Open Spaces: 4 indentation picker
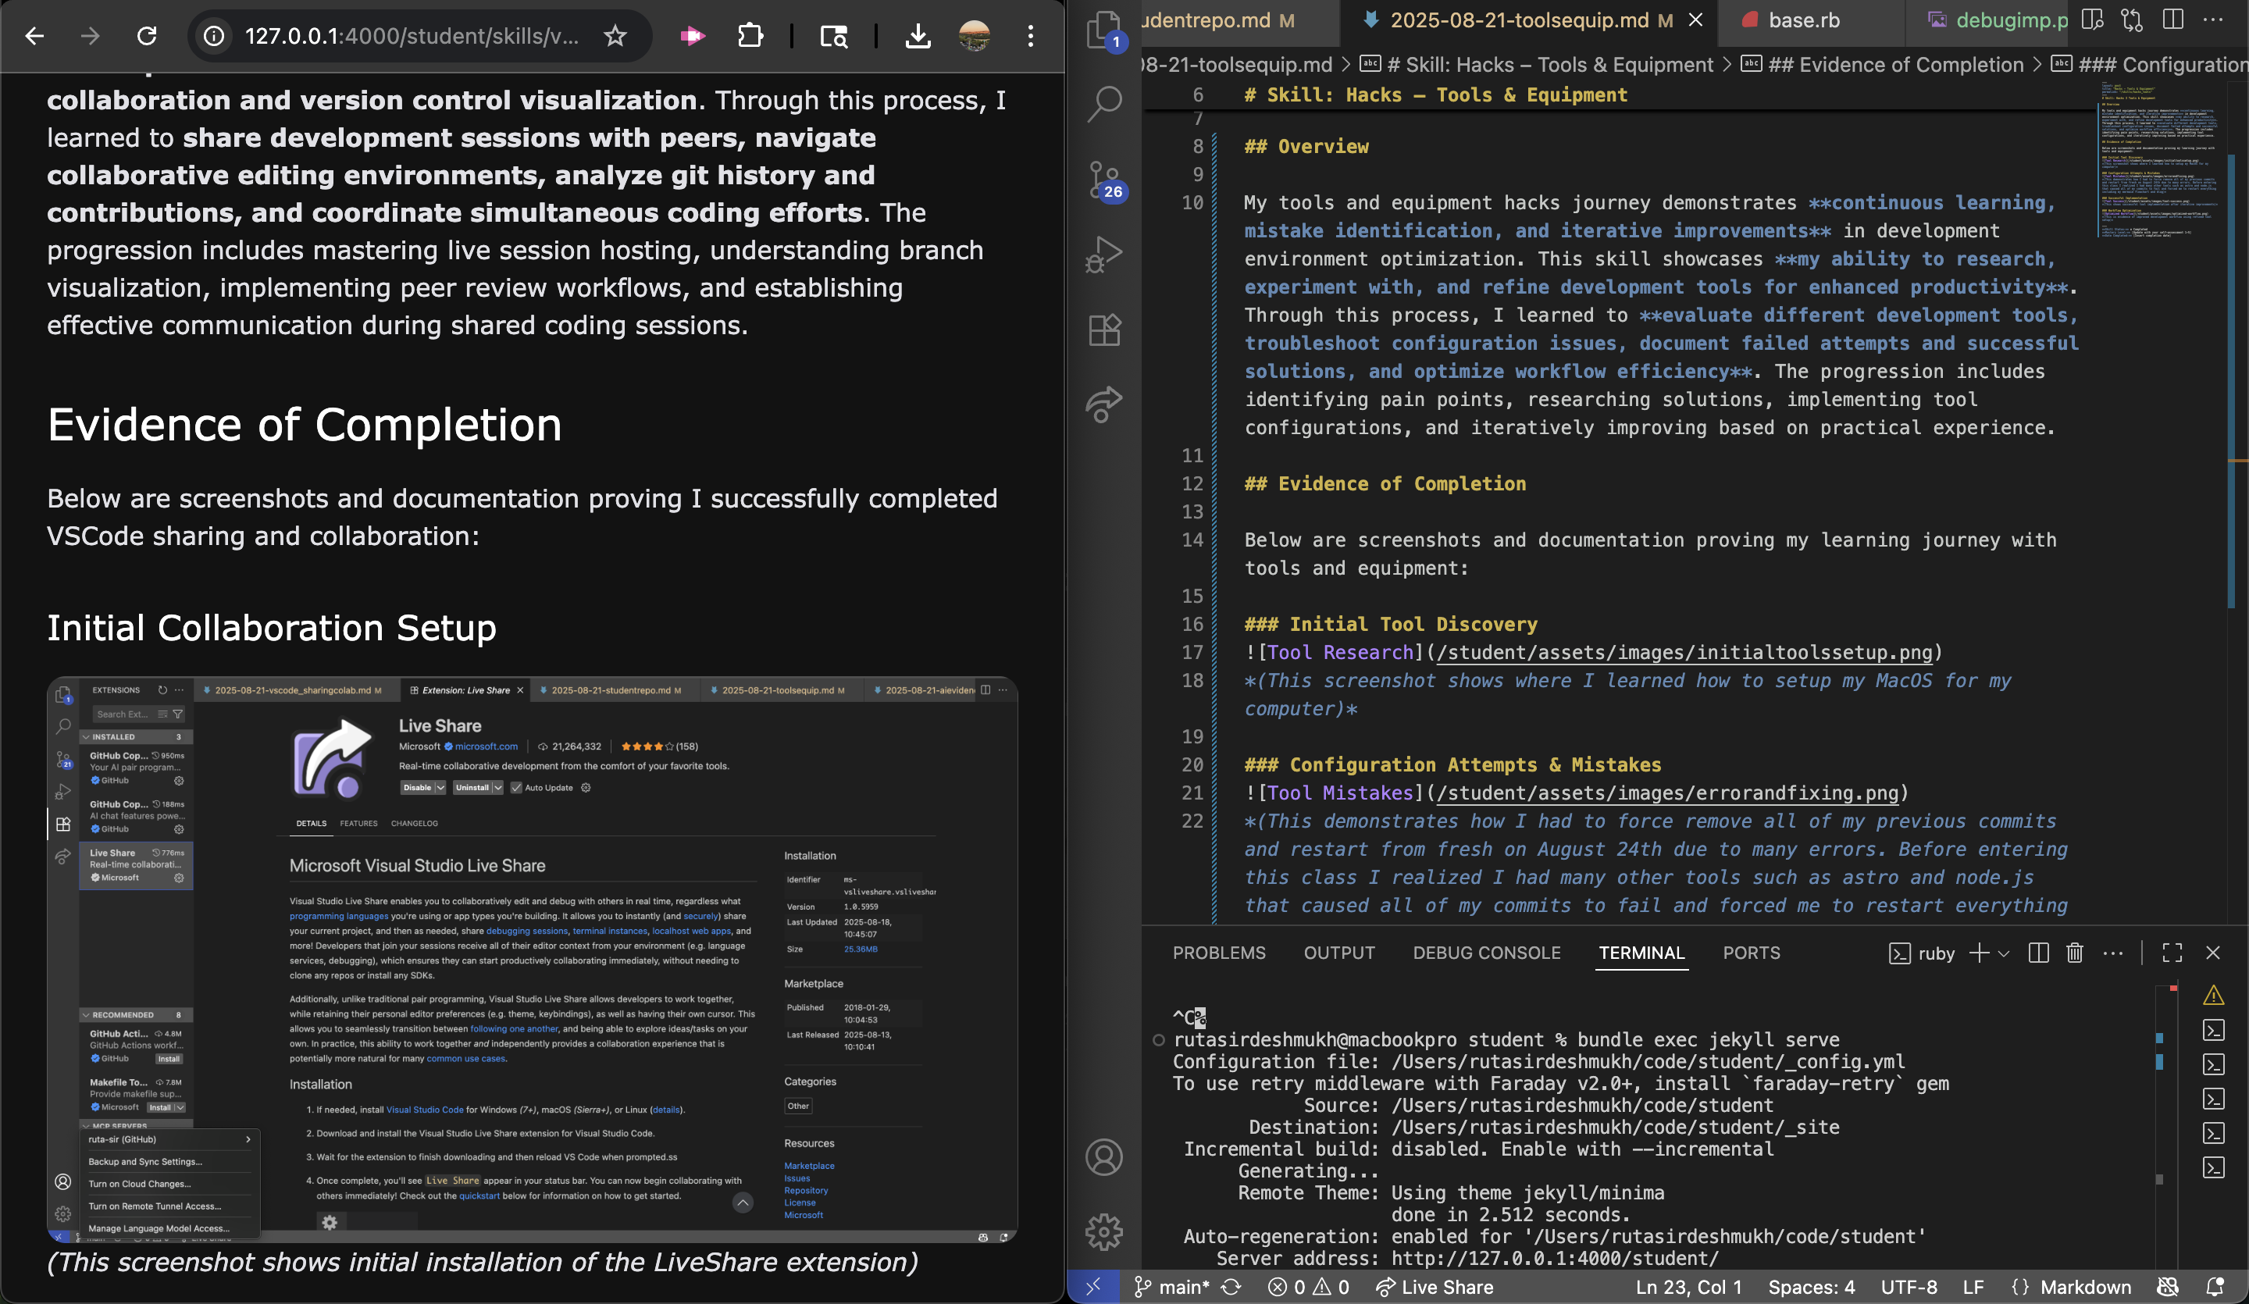 [x=1812, y=1287]
